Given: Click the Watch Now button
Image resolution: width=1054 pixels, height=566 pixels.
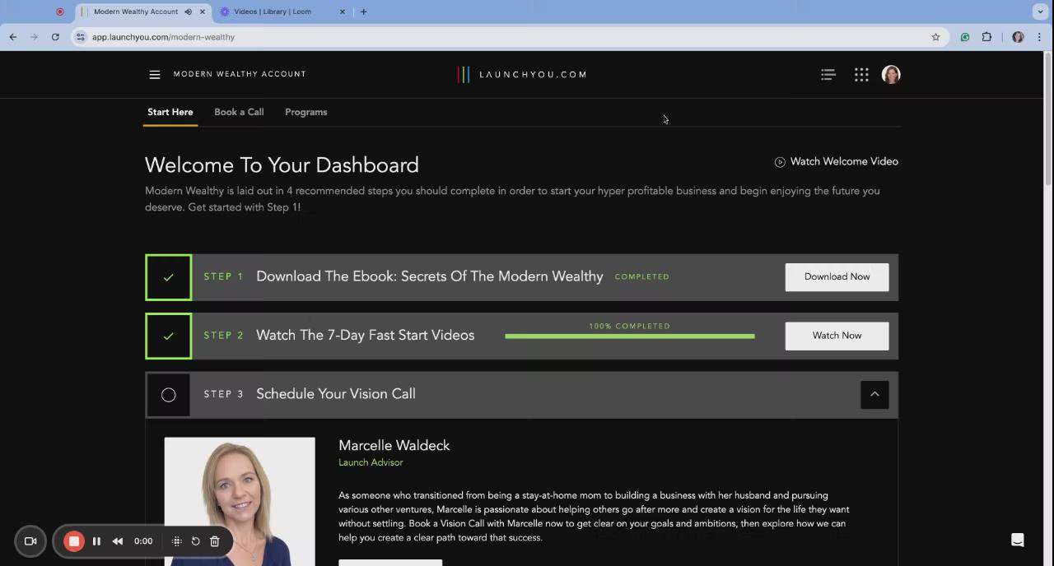Looking at the screenshot, I should [837, 336].
